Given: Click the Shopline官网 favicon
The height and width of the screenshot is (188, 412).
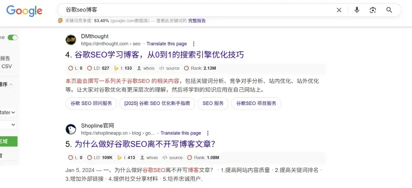Looking at the screenshot, I should pos(71,129).
